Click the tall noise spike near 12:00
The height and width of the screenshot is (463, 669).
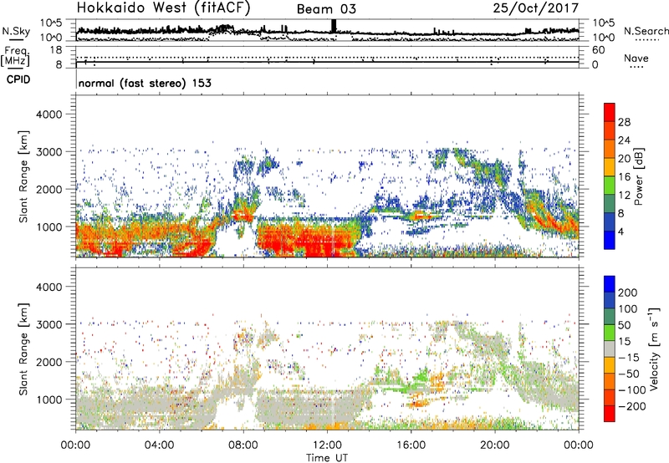coord(334,26)
